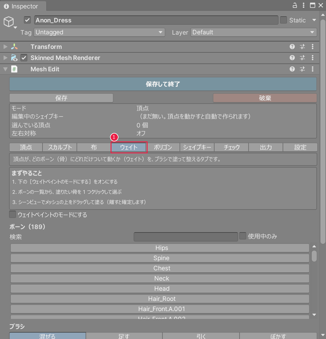Choose the 引く brush mode
The width and height of the screenshot is (326, 339).
[x=201, y=336]
